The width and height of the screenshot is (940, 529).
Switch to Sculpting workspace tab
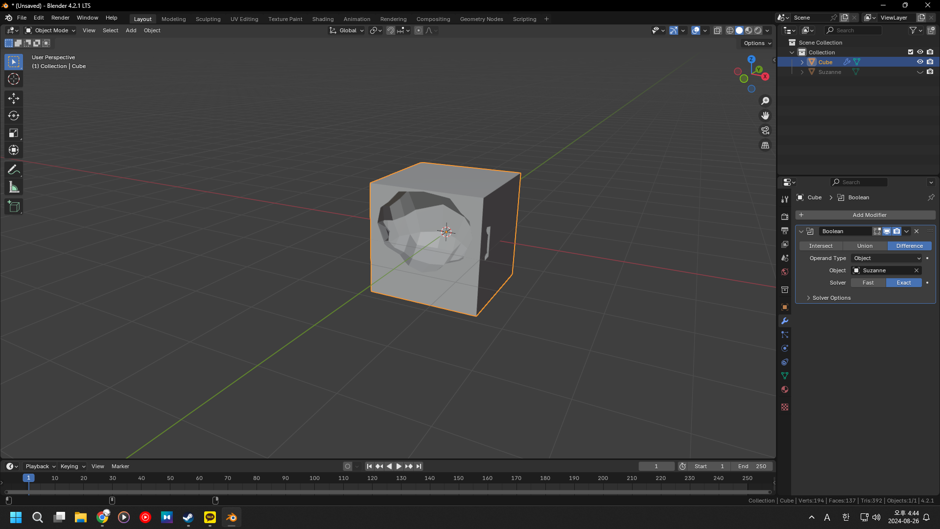(x=208, y=19)
